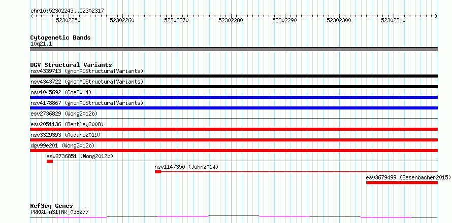This screenshot has width=452, height=223.
Task: Click the esv2736829 (Wong2012b) label
Action: [63, 114]
